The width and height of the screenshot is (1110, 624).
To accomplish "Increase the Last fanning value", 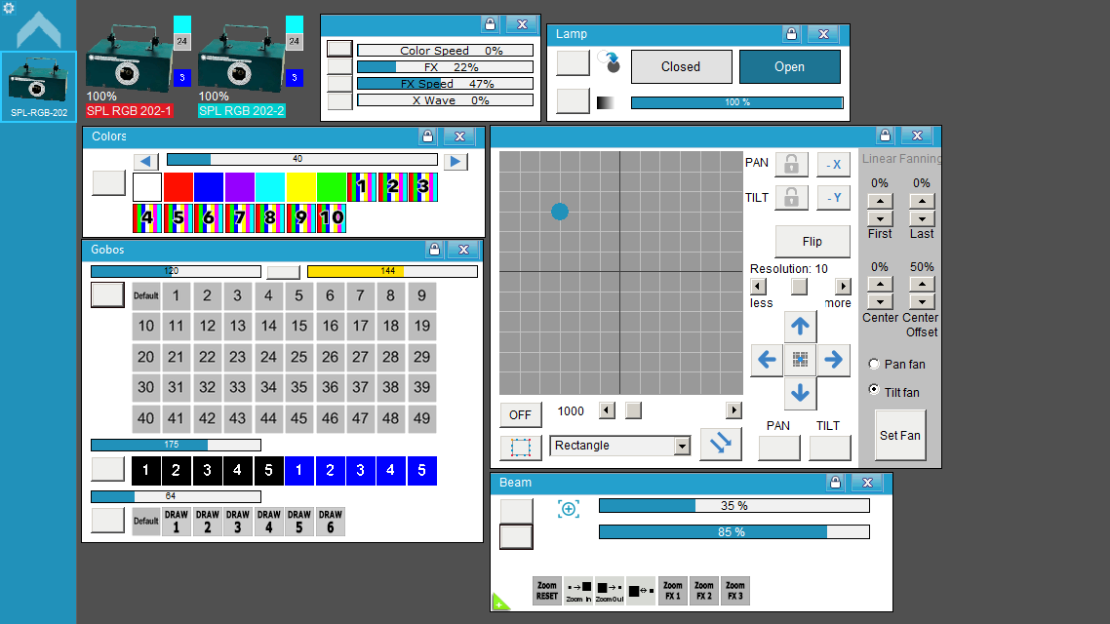I will pos(922,201).
